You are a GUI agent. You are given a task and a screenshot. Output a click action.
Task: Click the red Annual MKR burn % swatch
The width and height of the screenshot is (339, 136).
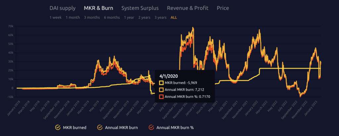[x=161, y=97]
